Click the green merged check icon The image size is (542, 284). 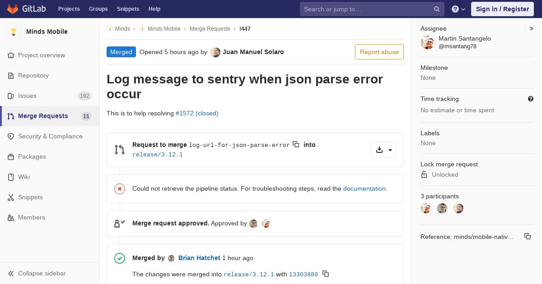(x=120, y=258)
